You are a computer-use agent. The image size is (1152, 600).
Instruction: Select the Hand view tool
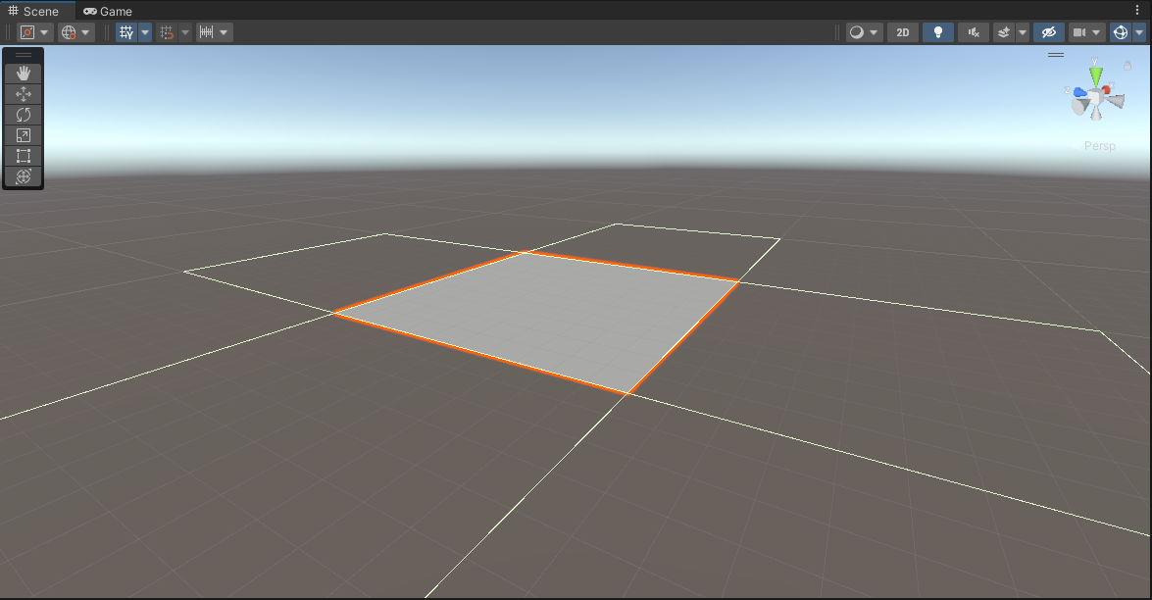(24, 74)
